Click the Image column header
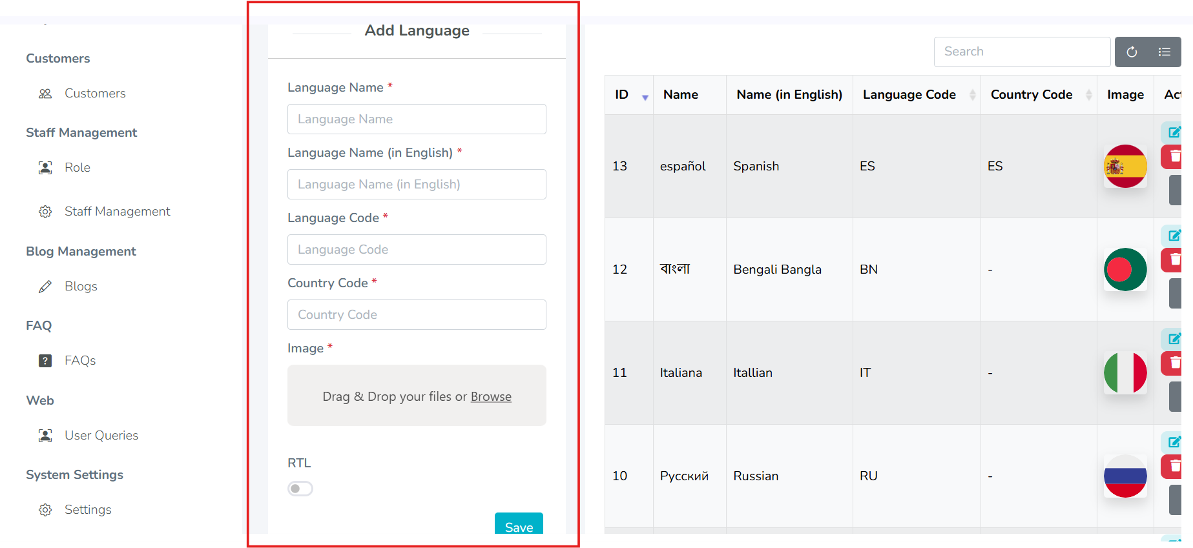 click(x=1125, y=95)
